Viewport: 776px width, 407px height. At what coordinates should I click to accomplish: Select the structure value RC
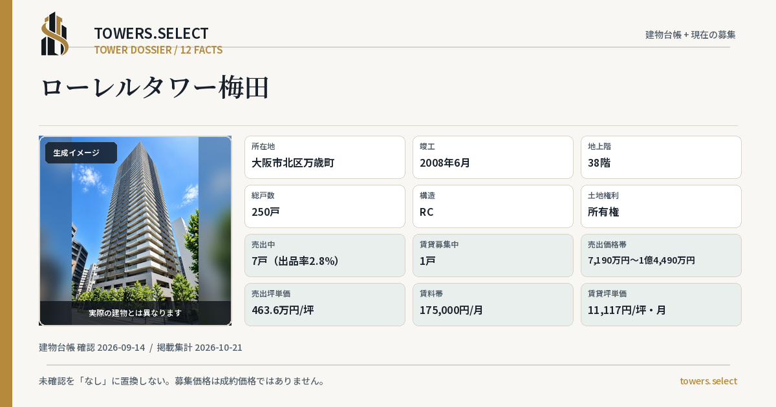(x=427, y=212)
